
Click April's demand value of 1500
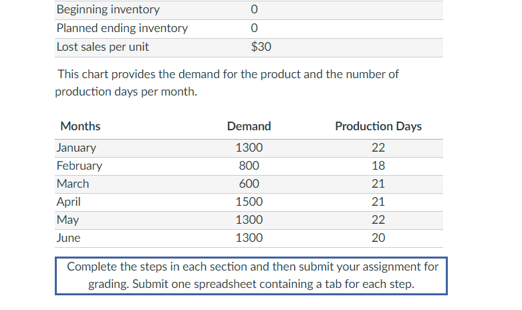pyautogui.click(x=249, y=202)
